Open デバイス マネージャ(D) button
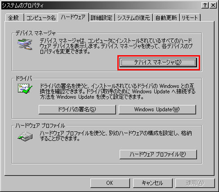This screenshot has width=219, height=192. (x=158, y=62)
